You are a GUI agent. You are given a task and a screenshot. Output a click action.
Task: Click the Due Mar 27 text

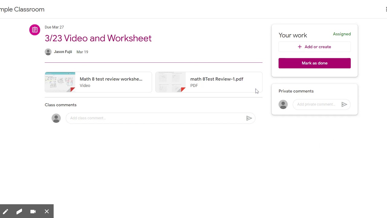click(x=54, y=27)
